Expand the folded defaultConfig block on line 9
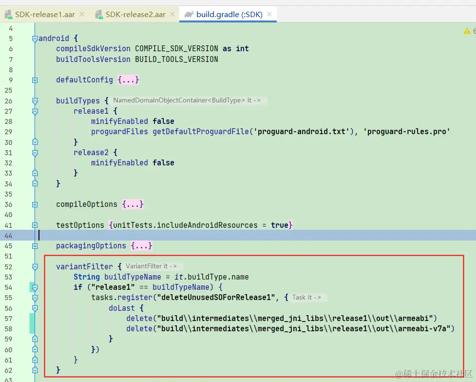The image size is (476, 382). coord(35,80)
